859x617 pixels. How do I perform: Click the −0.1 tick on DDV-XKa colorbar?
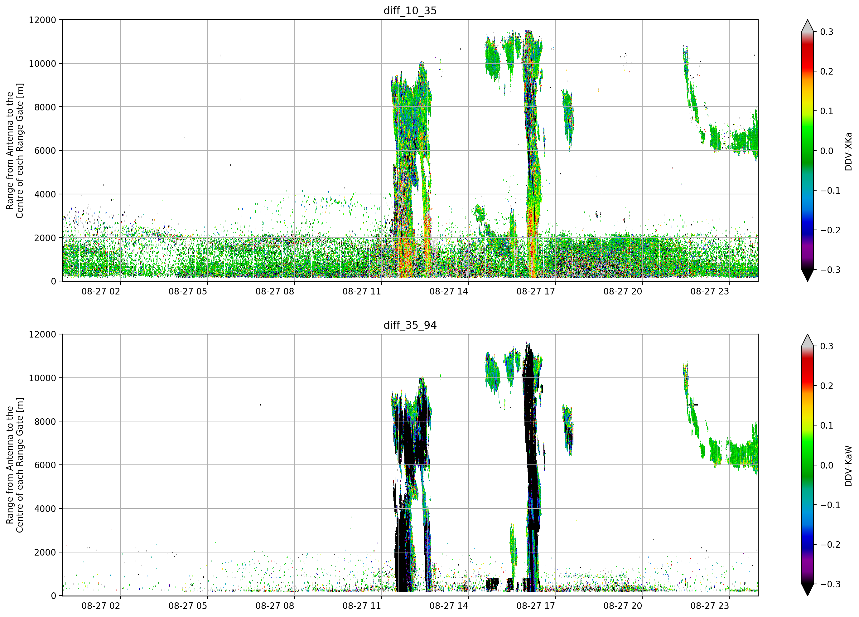(x=830, y=191)
